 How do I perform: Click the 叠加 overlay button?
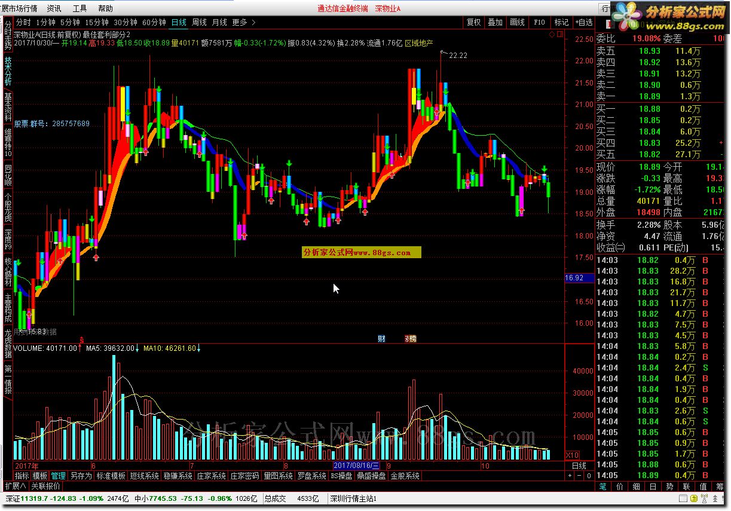495,22
